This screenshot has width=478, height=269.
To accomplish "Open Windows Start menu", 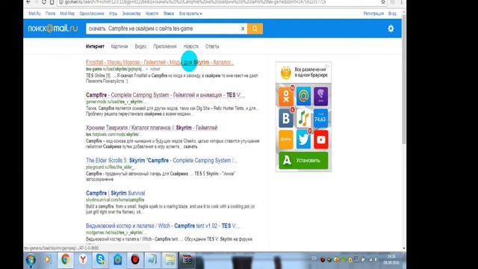I will click(x=31, y=260).
